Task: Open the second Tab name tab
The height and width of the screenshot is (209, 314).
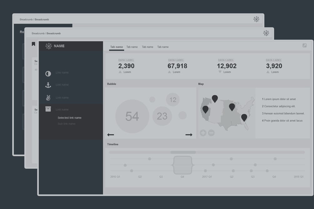Action: click(132, 47)
